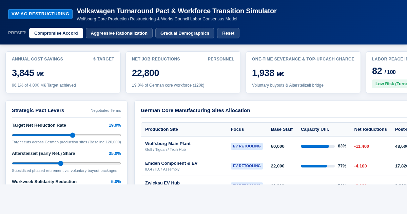The image size is (407, 214).
Task: Select the Compromise Accord preset
Action: [x=56, y=33]
